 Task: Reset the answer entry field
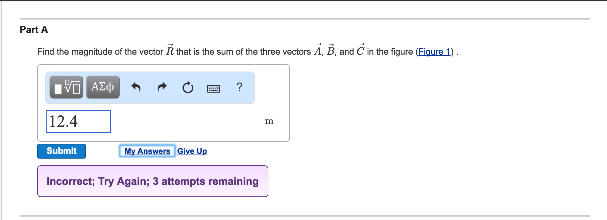[x=187, y=88]
